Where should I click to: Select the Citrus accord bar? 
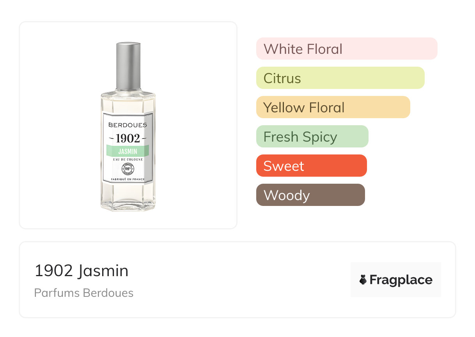(x=340, y=78)
